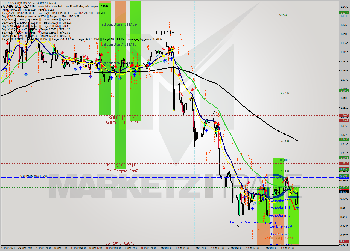Screen dimensions: 350x251
Task: Click the 'Sell 161.8 | 1.0016' label
Action: pyautogui.click(x=121, y=166)
